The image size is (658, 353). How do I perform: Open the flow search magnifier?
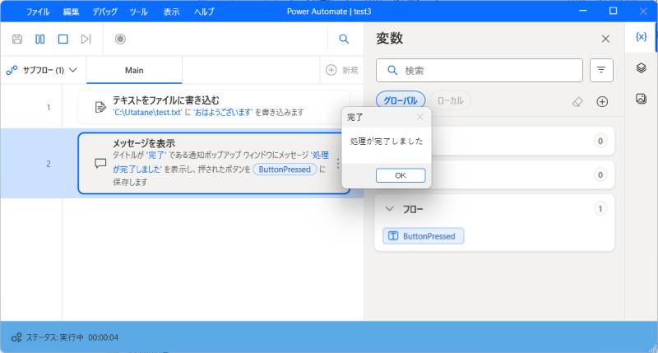[344, 39]
